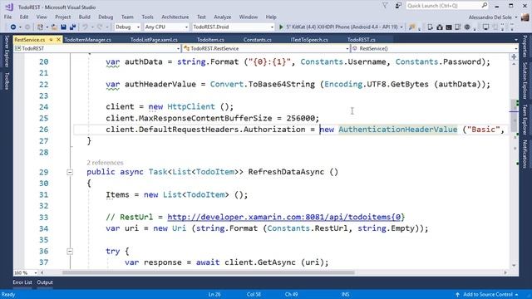Image resolution: width=532 pixels, height=299 pixels.
Task: Open the TodoREST.RestService class combo box
Action: (x=266, y=48)
